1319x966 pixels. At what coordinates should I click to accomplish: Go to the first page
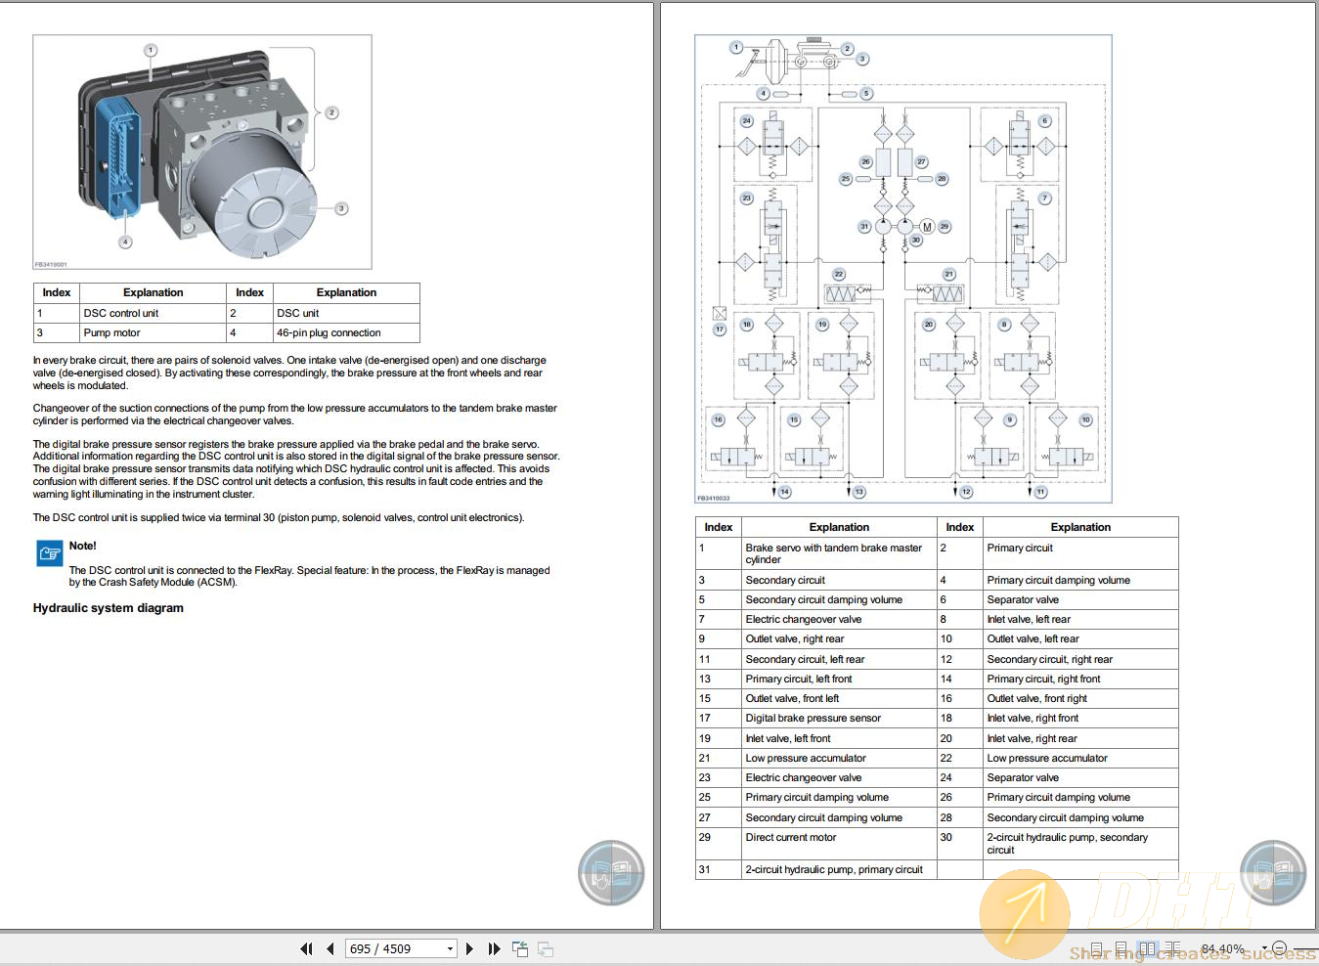pos(306,948)
